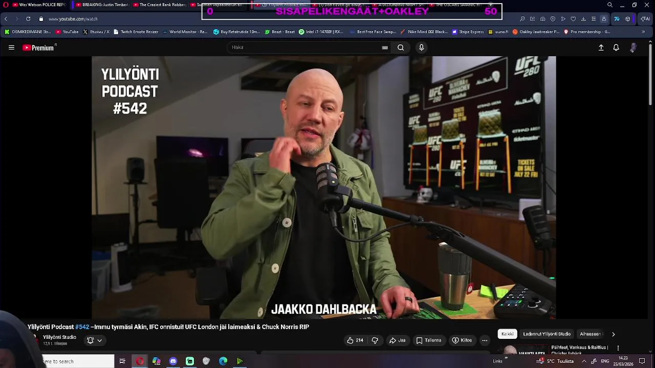Click the address bar URL
The height and width of the screenshot is (368, 655).
[73, 19]
